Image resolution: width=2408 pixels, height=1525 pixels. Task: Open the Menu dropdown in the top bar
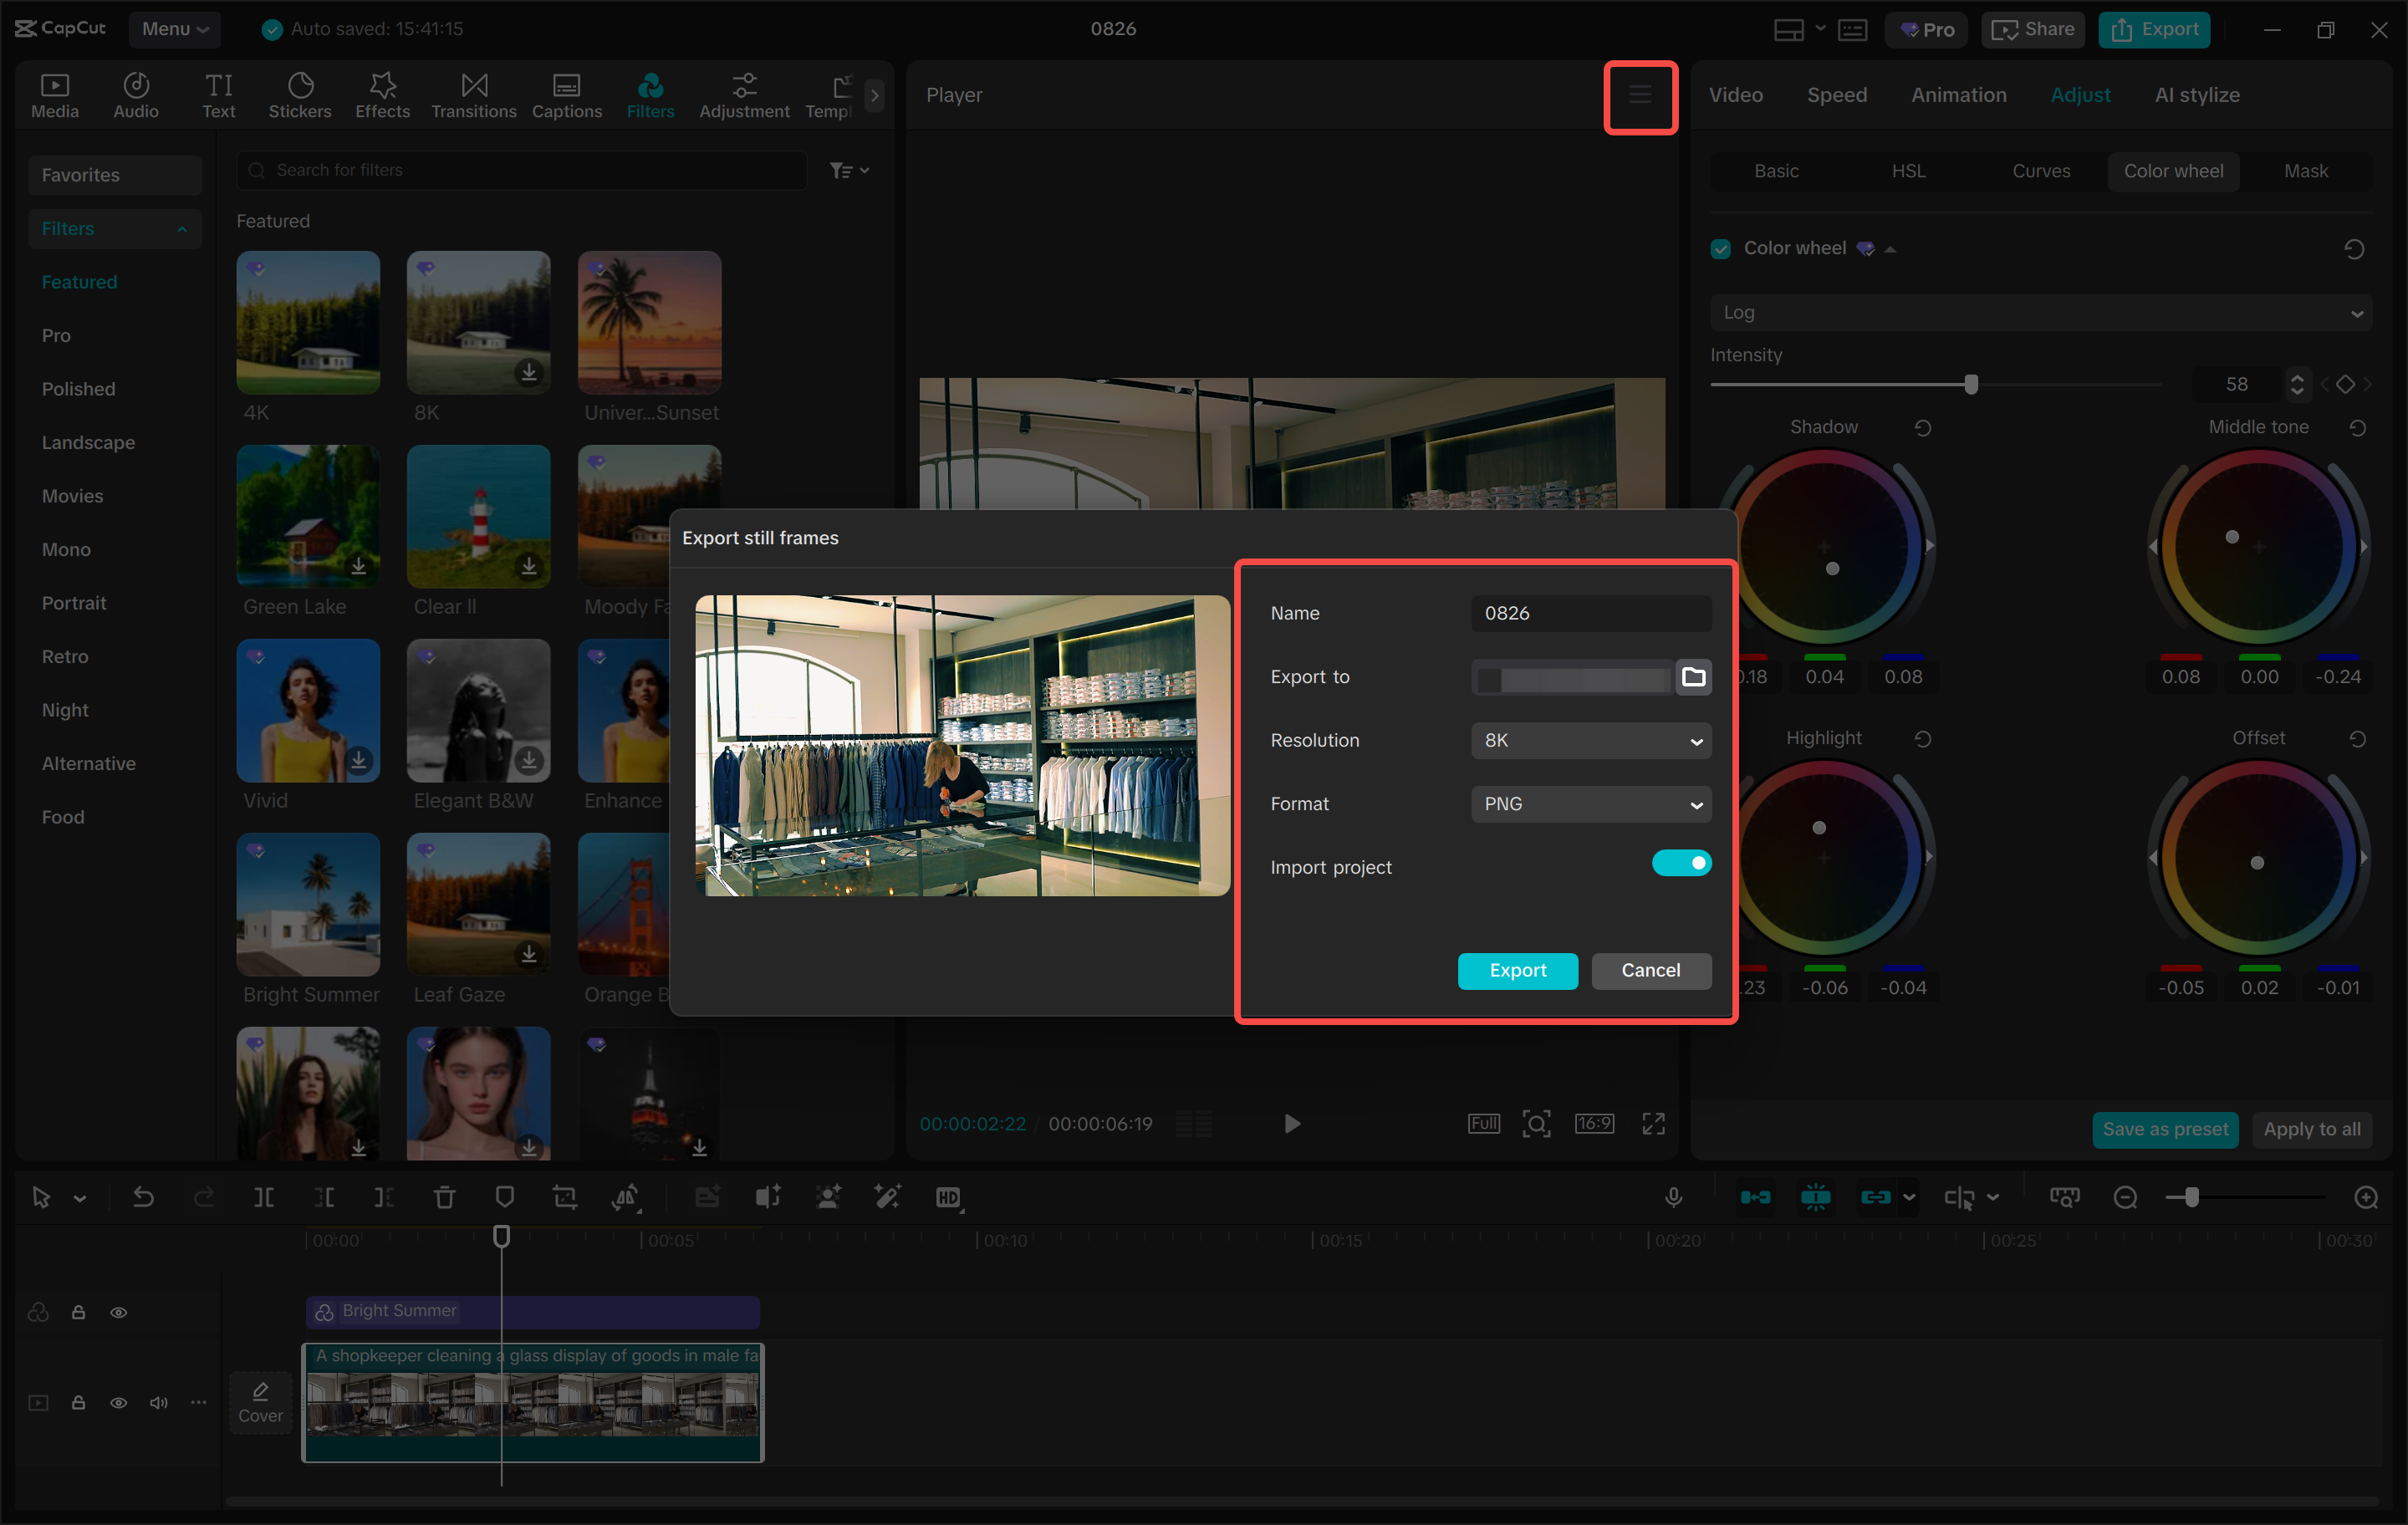(x=175, y=29)
